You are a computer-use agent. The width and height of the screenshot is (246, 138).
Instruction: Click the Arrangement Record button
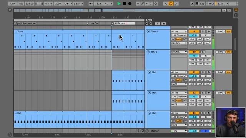coord(130,3)
